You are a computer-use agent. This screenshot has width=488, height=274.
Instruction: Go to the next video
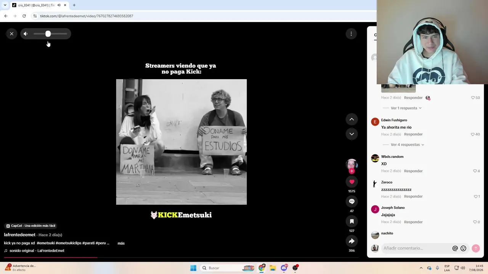coord(352,134)
